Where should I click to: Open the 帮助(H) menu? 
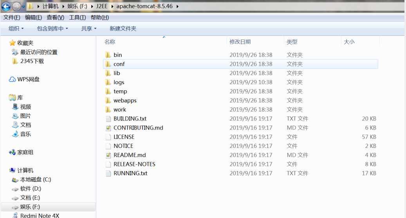[x=100, y=17]
